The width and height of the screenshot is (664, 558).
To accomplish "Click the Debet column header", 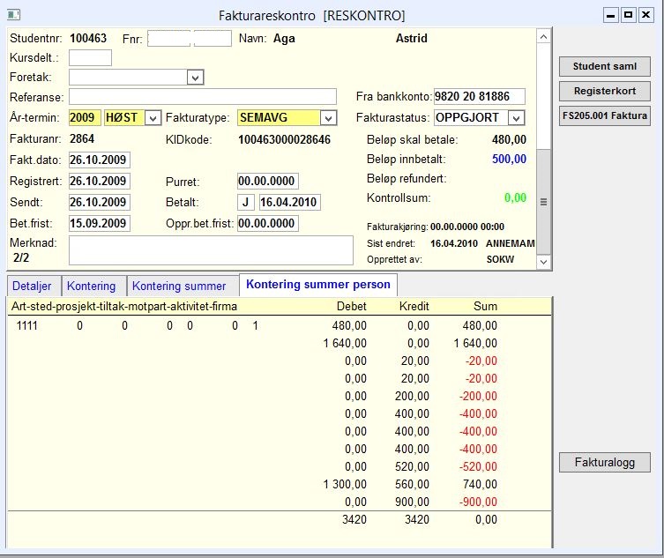I will [352, 307].
